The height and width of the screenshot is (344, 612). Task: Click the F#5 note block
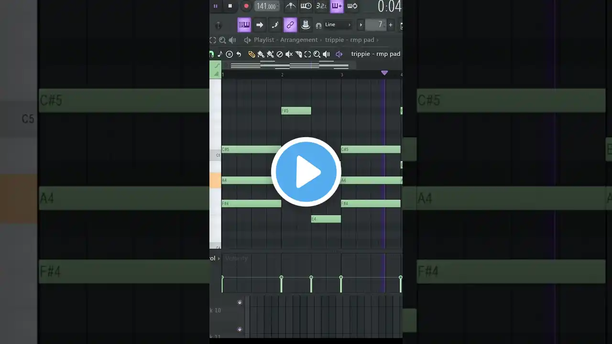click(x=296, y=111)
